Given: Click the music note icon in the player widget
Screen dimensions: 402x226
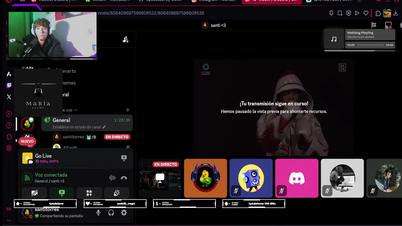Looking at the screenshot, I should pyautogui.click(x=334, y=39).
